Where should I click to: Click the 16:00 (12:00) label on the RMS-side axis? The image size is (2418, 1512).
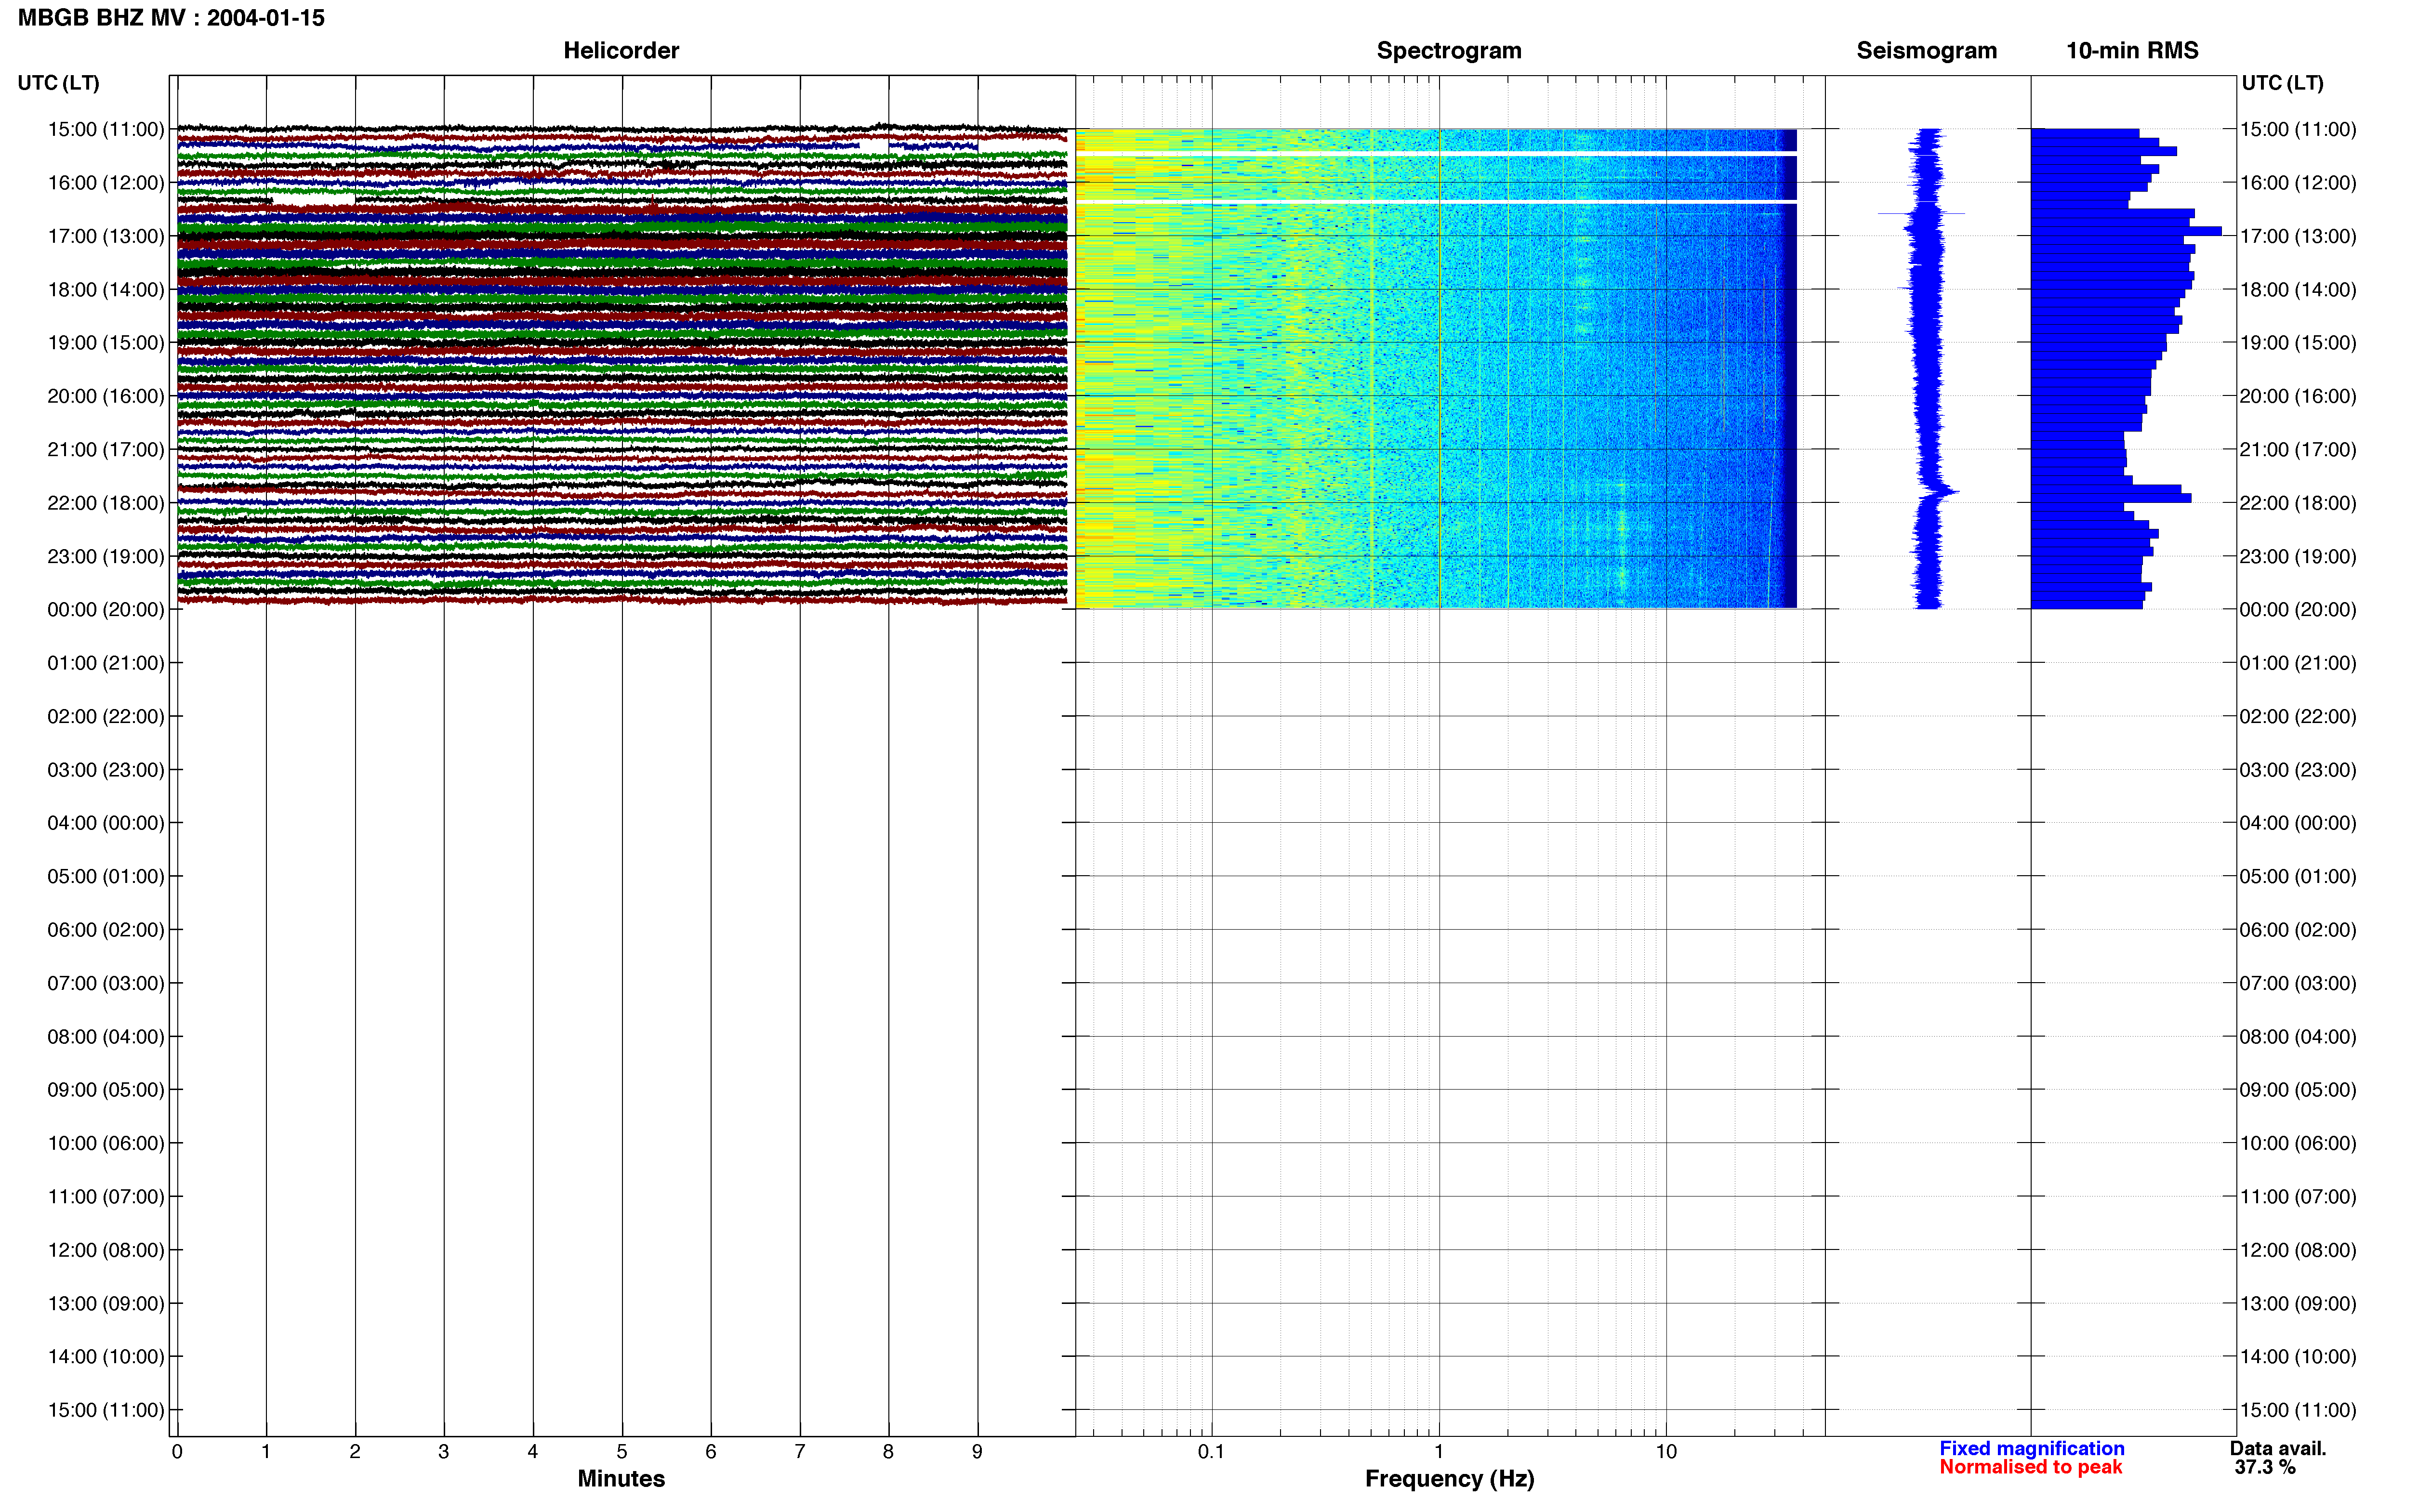[2298, 183]
